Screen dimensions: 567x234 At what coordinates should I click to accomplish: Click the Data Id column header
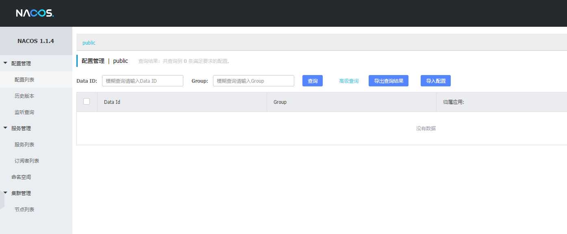coord(112,102)
